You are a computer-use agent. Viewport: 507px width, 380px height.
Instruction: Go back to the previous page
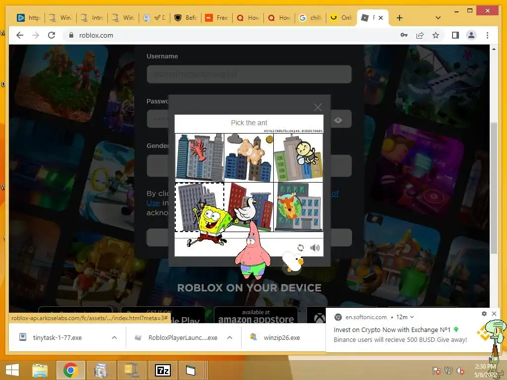point(20,35)
